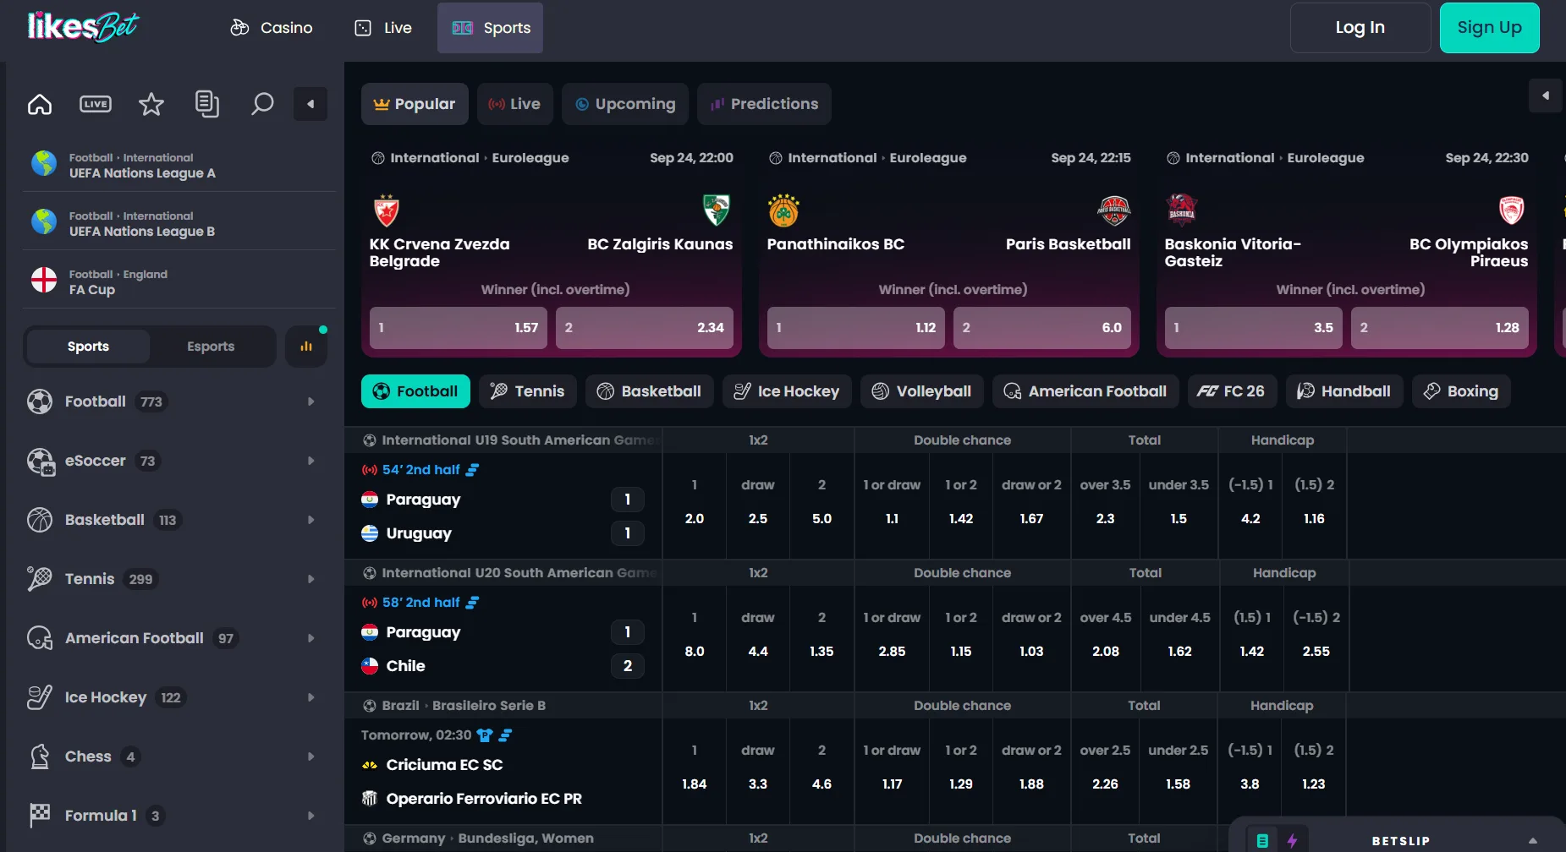This screenshot has width=1566, height=852.
Task: Toggle quick bet lightning icon
Action: (x=1292, y=840)
